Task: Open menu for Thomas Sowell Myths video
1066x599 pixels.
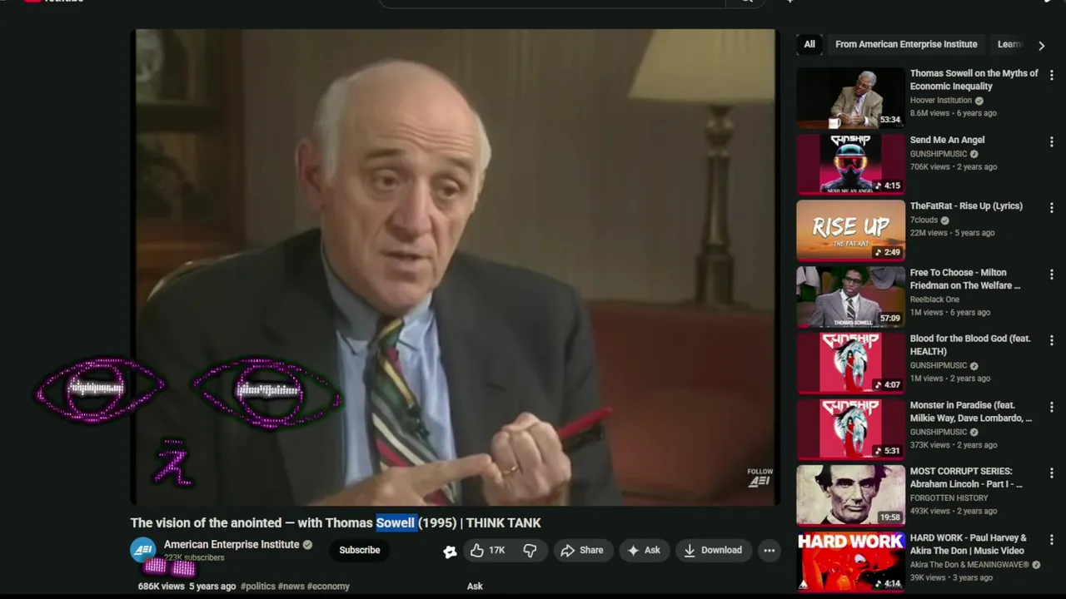Action: (1051, 75)
